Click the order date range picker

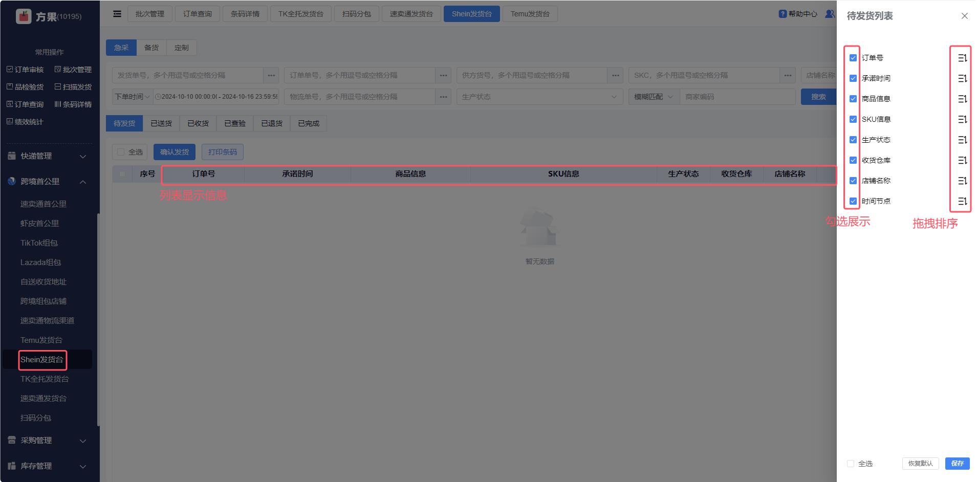[x=216, y=97]
